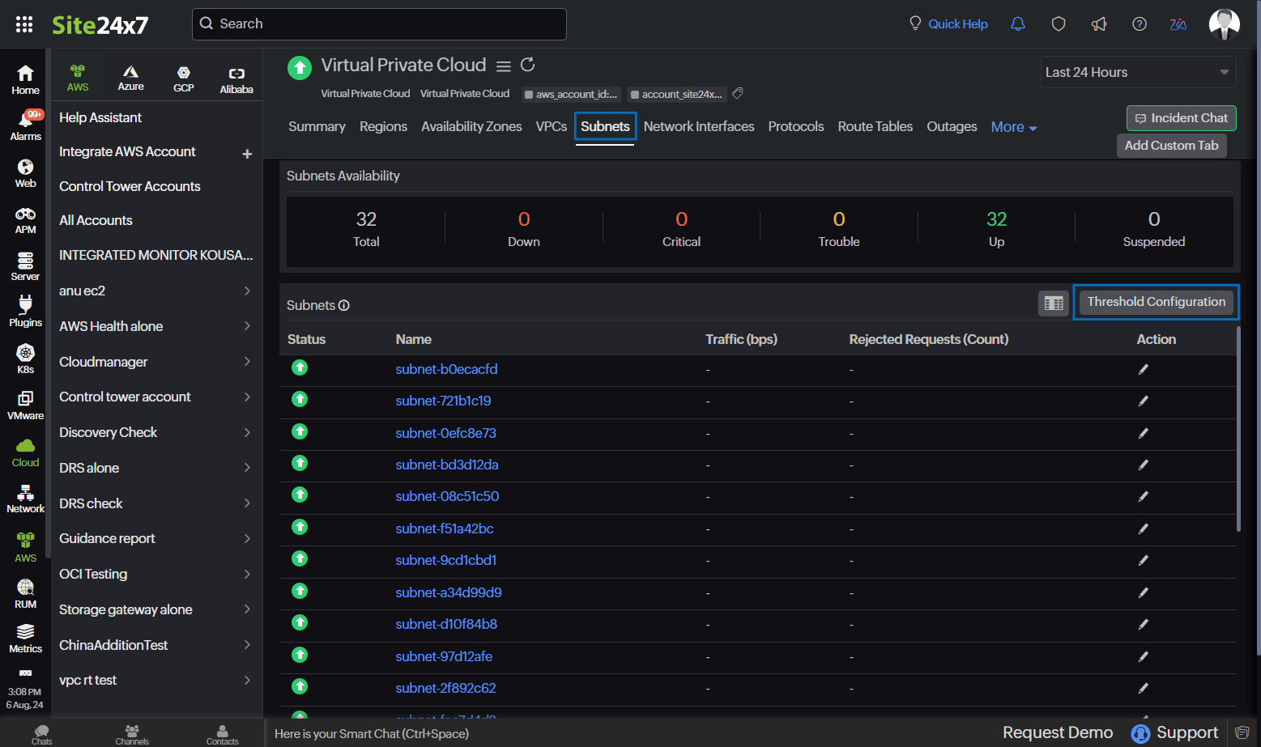Click the Threshold Configuration button
This screenshot has height=747, width=1261.
[x=1156, y=302]
